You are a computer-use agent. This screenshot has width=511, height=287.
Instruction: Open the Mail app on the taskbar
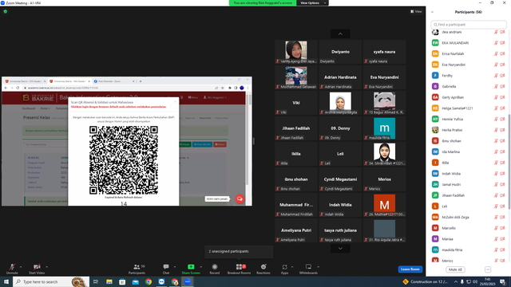tap(136, 281)
